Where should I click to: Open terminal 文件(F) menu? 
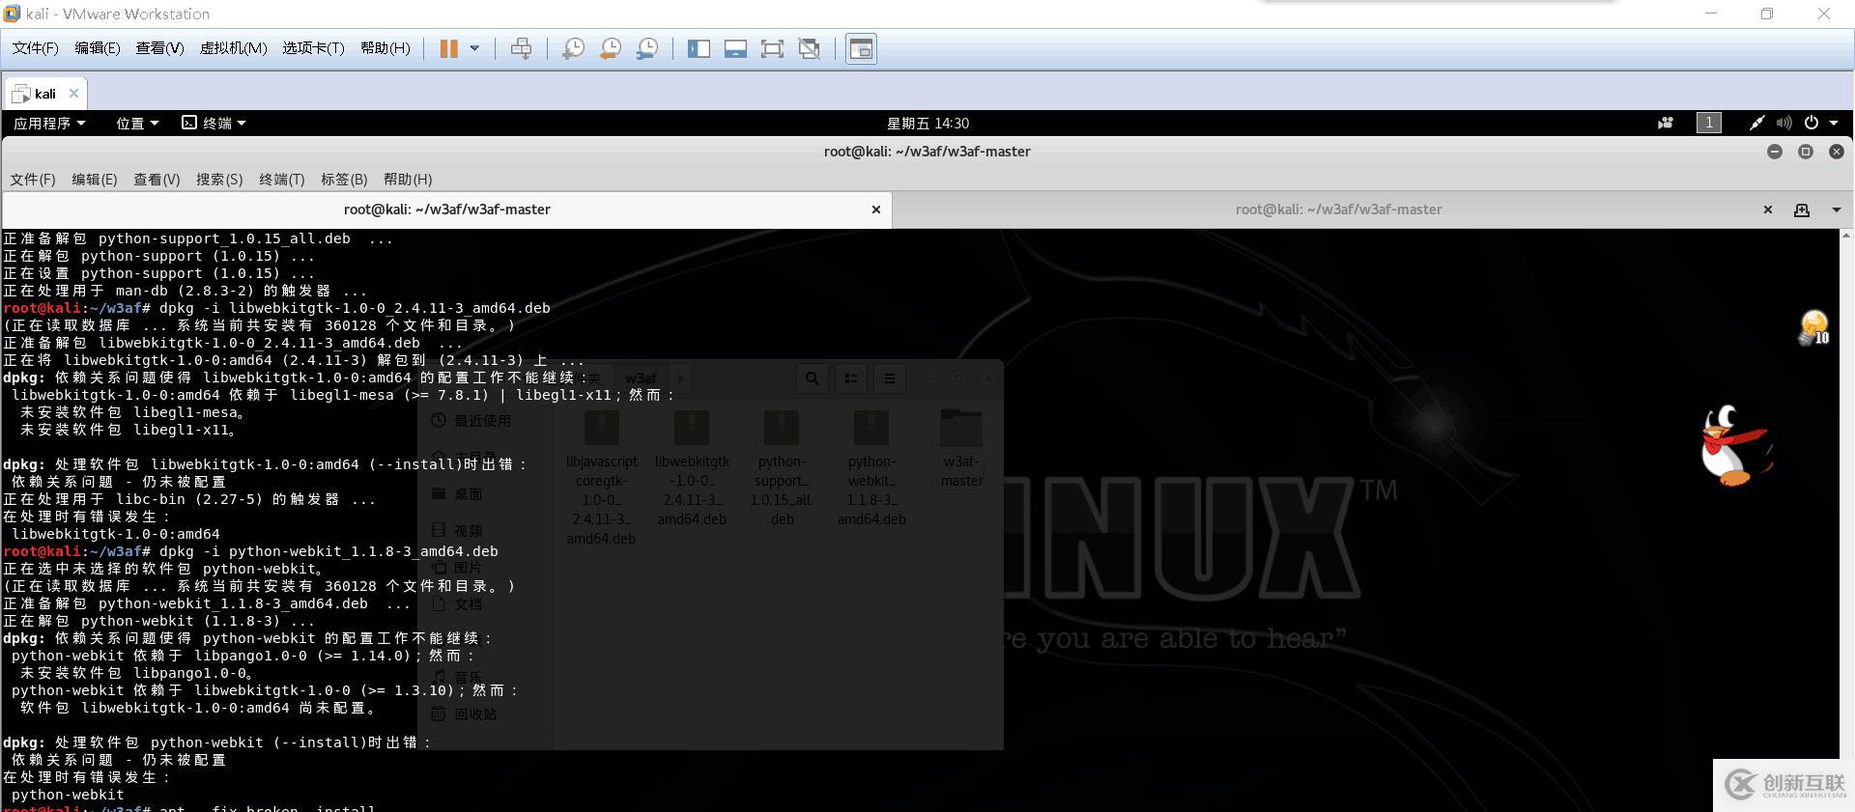click(33, 180)
